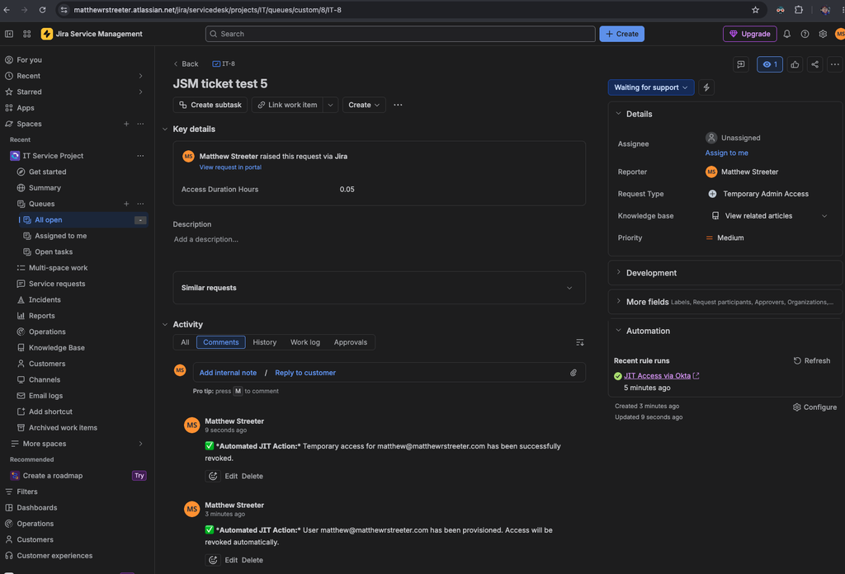Image resolution: width=845 pixels, height=574 pixels.
Task: Go Back to the queue
Action: [186, 64]
